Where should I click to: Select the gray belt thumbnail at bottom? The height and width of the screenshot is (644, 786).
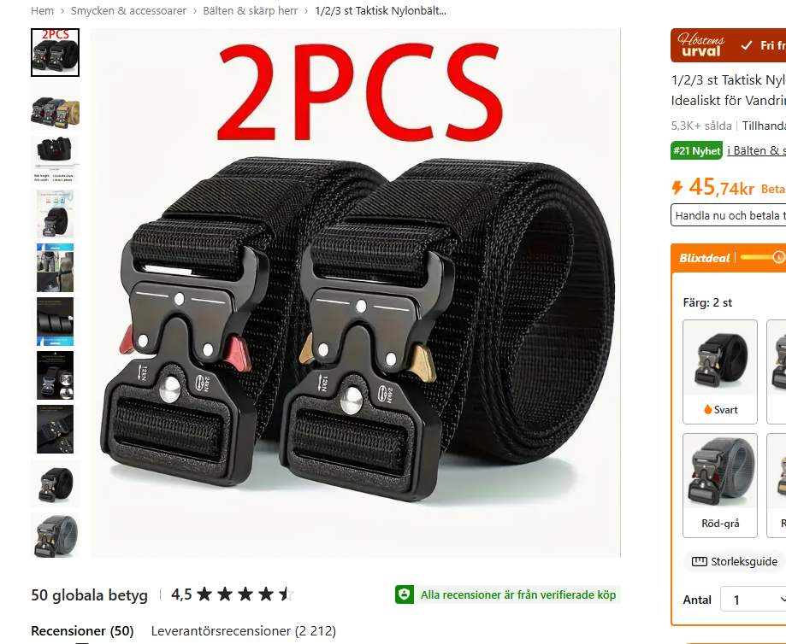55,536
